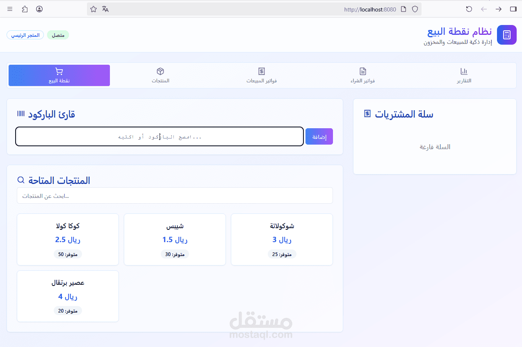The height and width of the screenshot is (347, 522).
Task: Toggle the browser sidebar panel icon
Action: [x=513, y=9]
